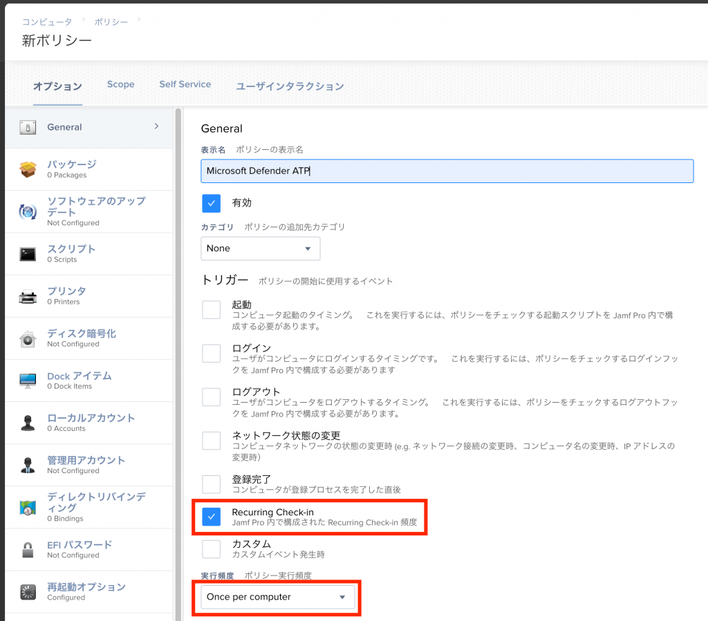Click the EFI password lock icon

[x=28, y=550]
